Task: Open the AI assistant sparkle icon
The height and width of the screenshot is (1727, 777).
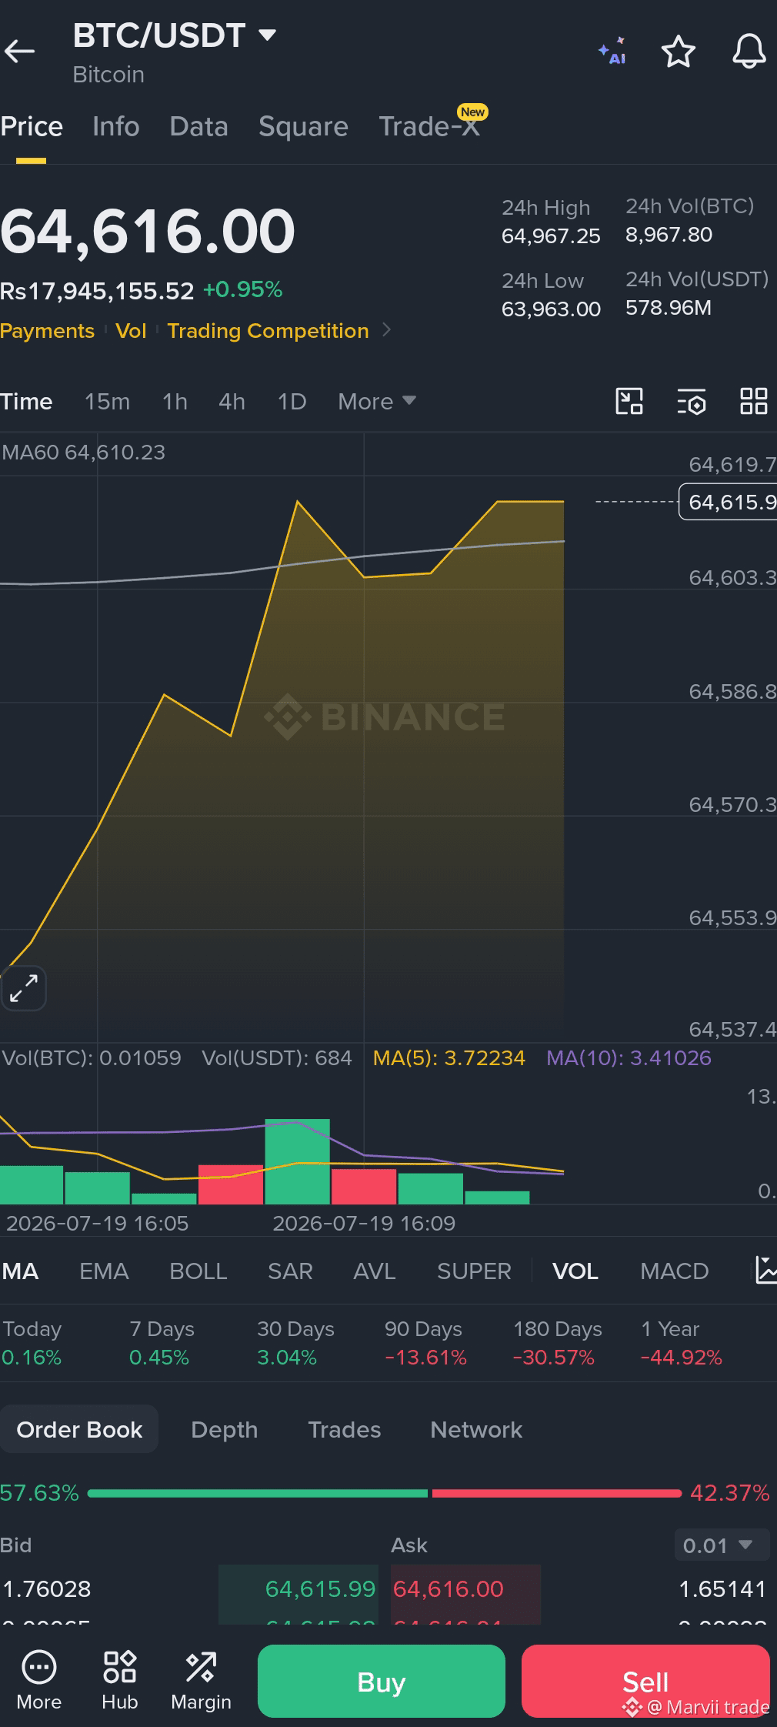Action: pos(612,52)
